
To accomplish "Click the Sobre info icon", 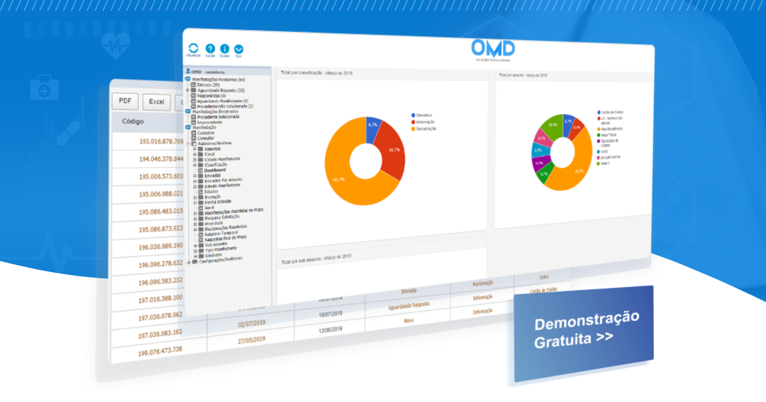I will click(x=225, y=48).
